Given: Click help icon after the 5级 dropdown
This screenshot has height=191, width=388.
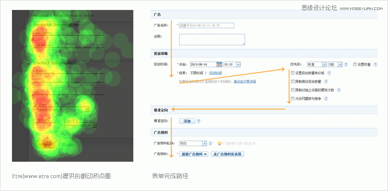Looking at the screenshot, I should pyautogui.click(x=346, y=64).
